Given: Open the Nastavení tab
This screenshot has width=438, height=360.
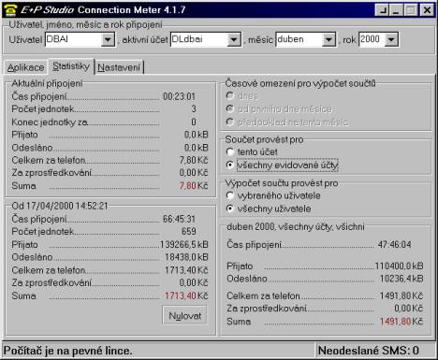Looking at the screenshot, I should point(119,67).
